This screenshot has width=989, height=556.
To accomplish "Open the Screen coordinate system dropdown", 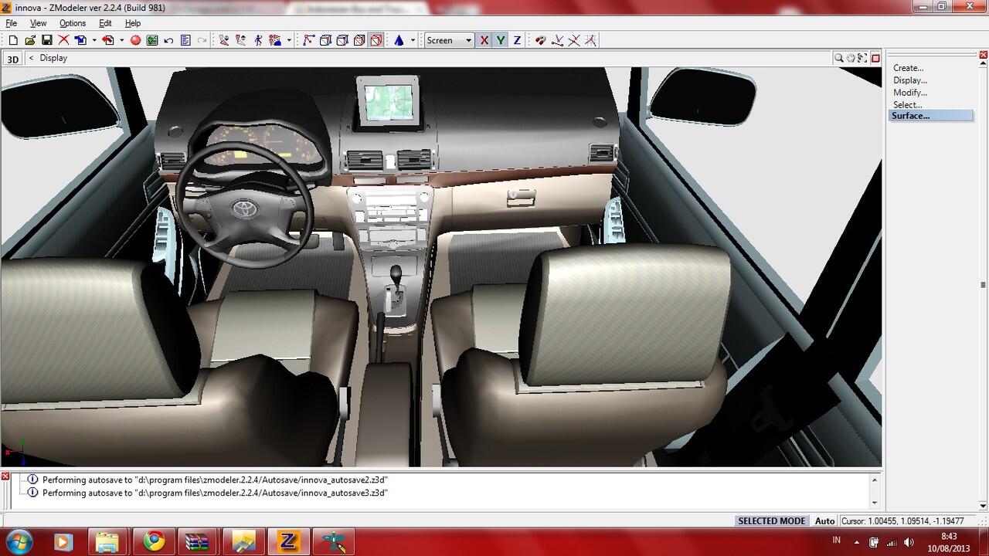I will [x=468, y=40].
